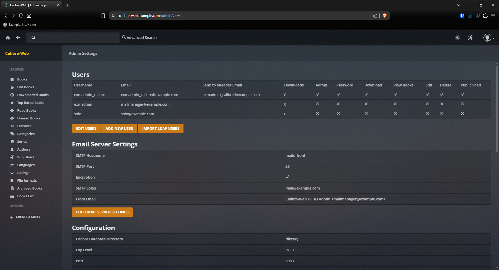Viewport: 499px width, 270px height.
Task: Click Edit Email Server Settings button
Action: (x=102, y=212)
